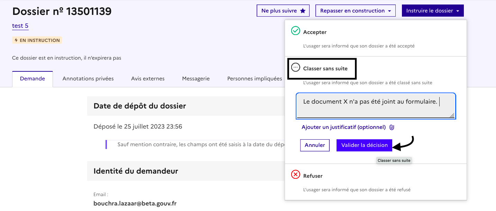This screenshot has width=496, height=211.
Task: Click the lightning icon in En instruction badge
Action: (x=16, y=40)
